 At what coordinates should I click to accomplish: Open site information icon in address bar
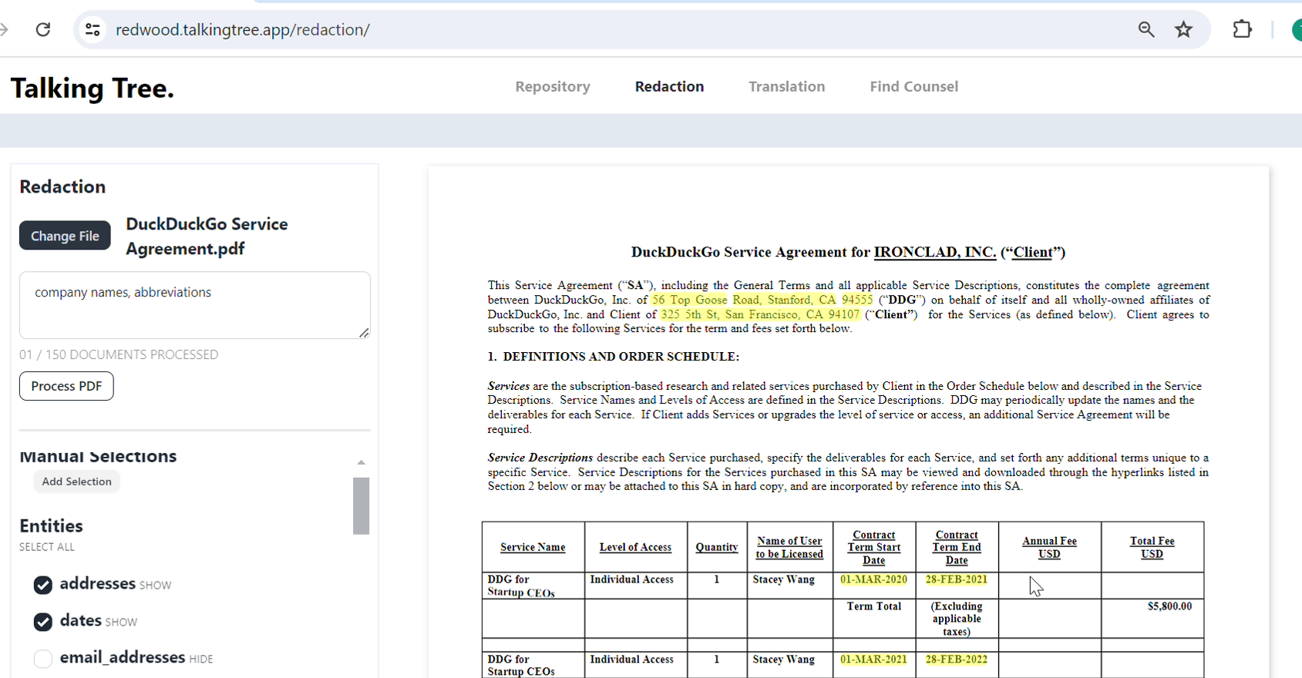coord(93,29)
